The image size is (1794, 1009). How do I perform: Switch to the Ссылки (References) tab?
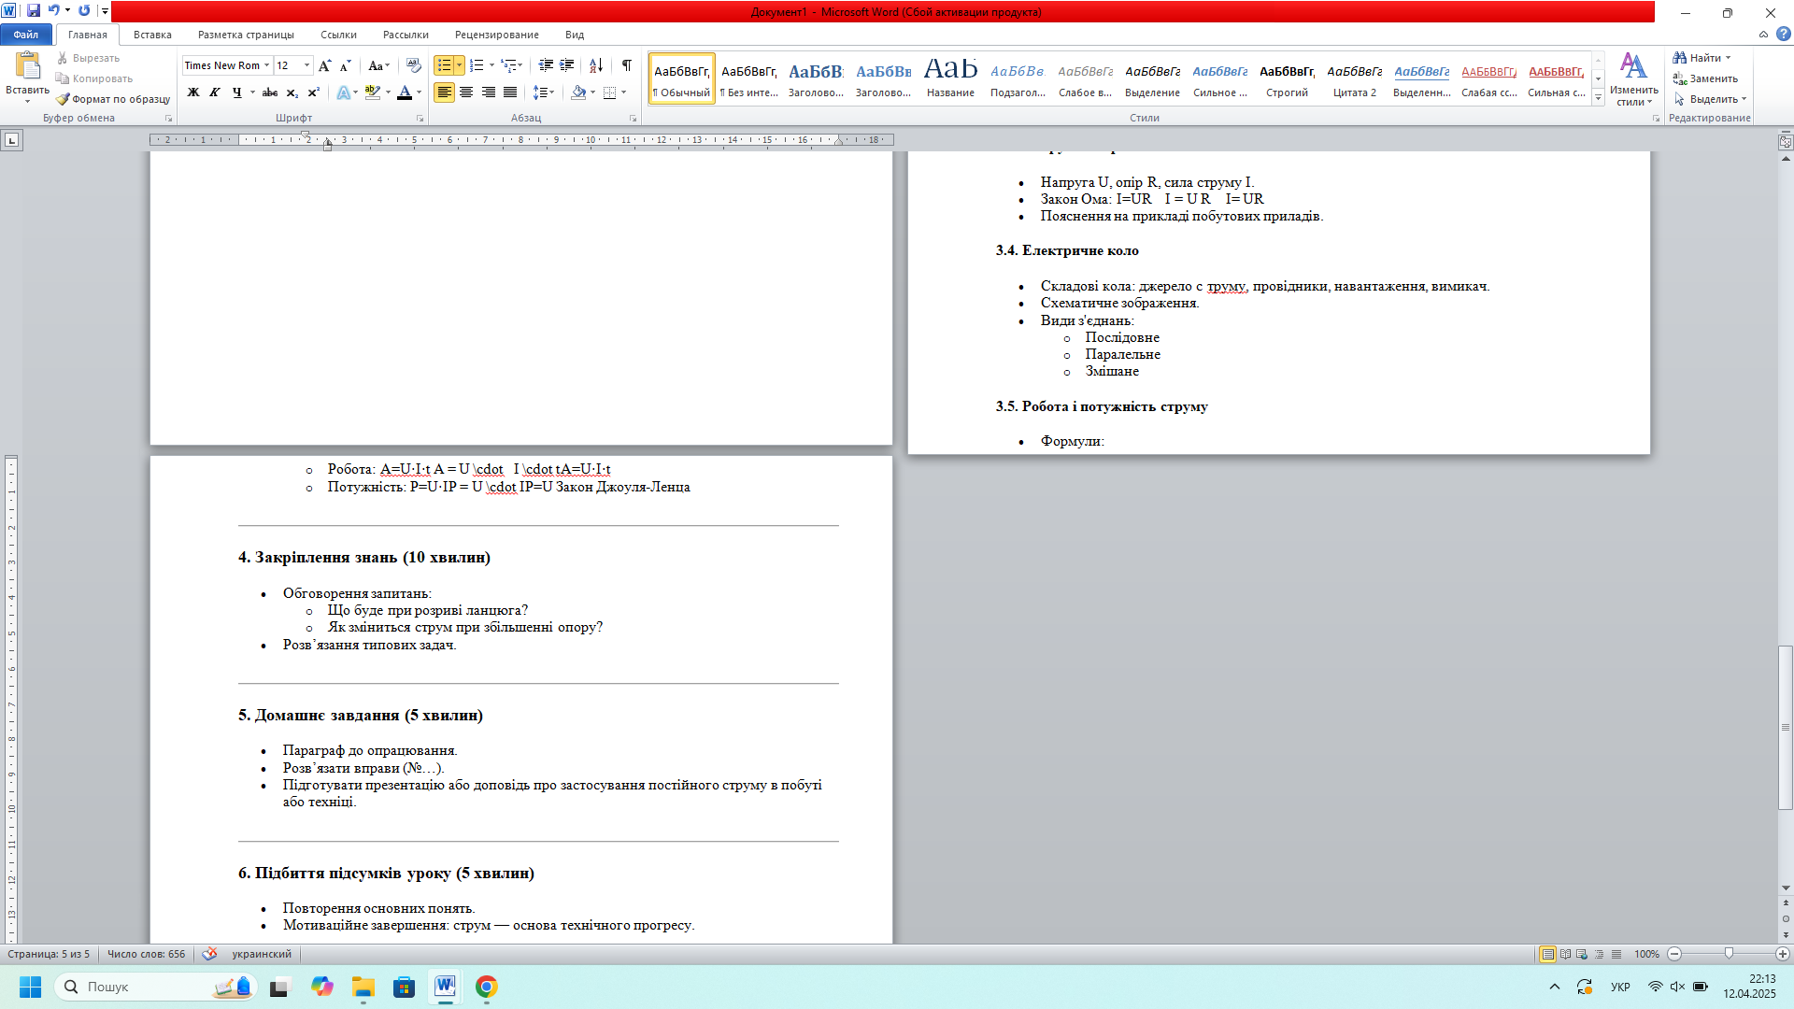[338, 35]
